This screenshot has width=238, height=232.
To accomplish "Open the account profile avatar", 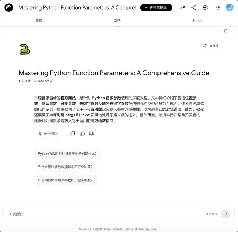I will click(229, 7).
